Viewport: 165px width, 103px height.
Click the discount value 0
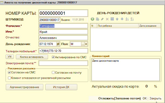146,86
